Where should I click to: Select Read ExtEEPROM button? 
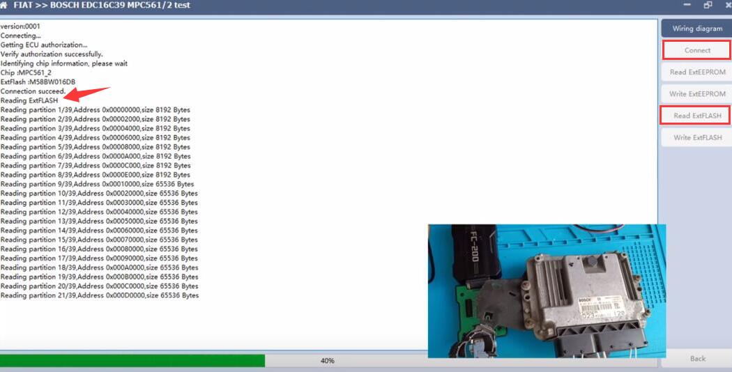tap(697, 72)
